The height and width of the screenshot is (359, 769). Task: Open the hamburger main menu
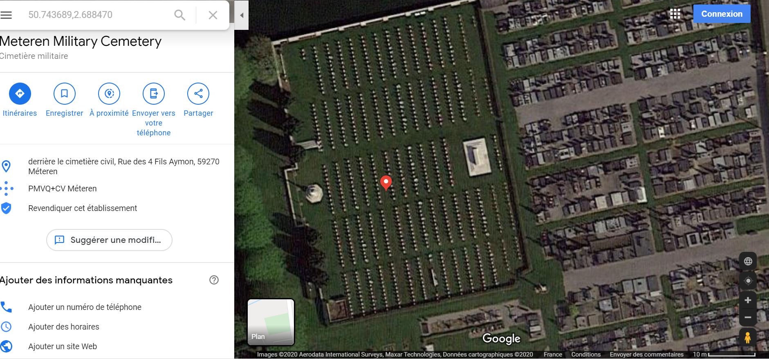pyautogui.click(x=6, y=15)
